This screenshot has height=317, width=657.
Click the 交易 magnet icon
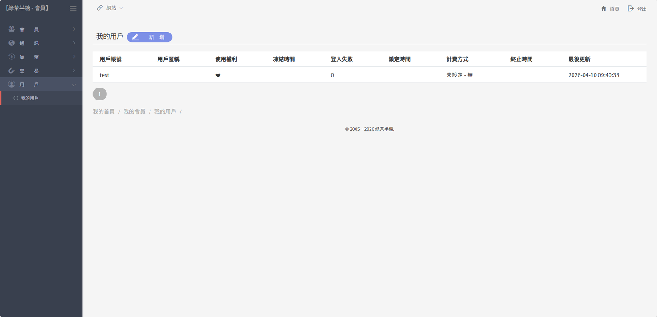coord(11,70)
